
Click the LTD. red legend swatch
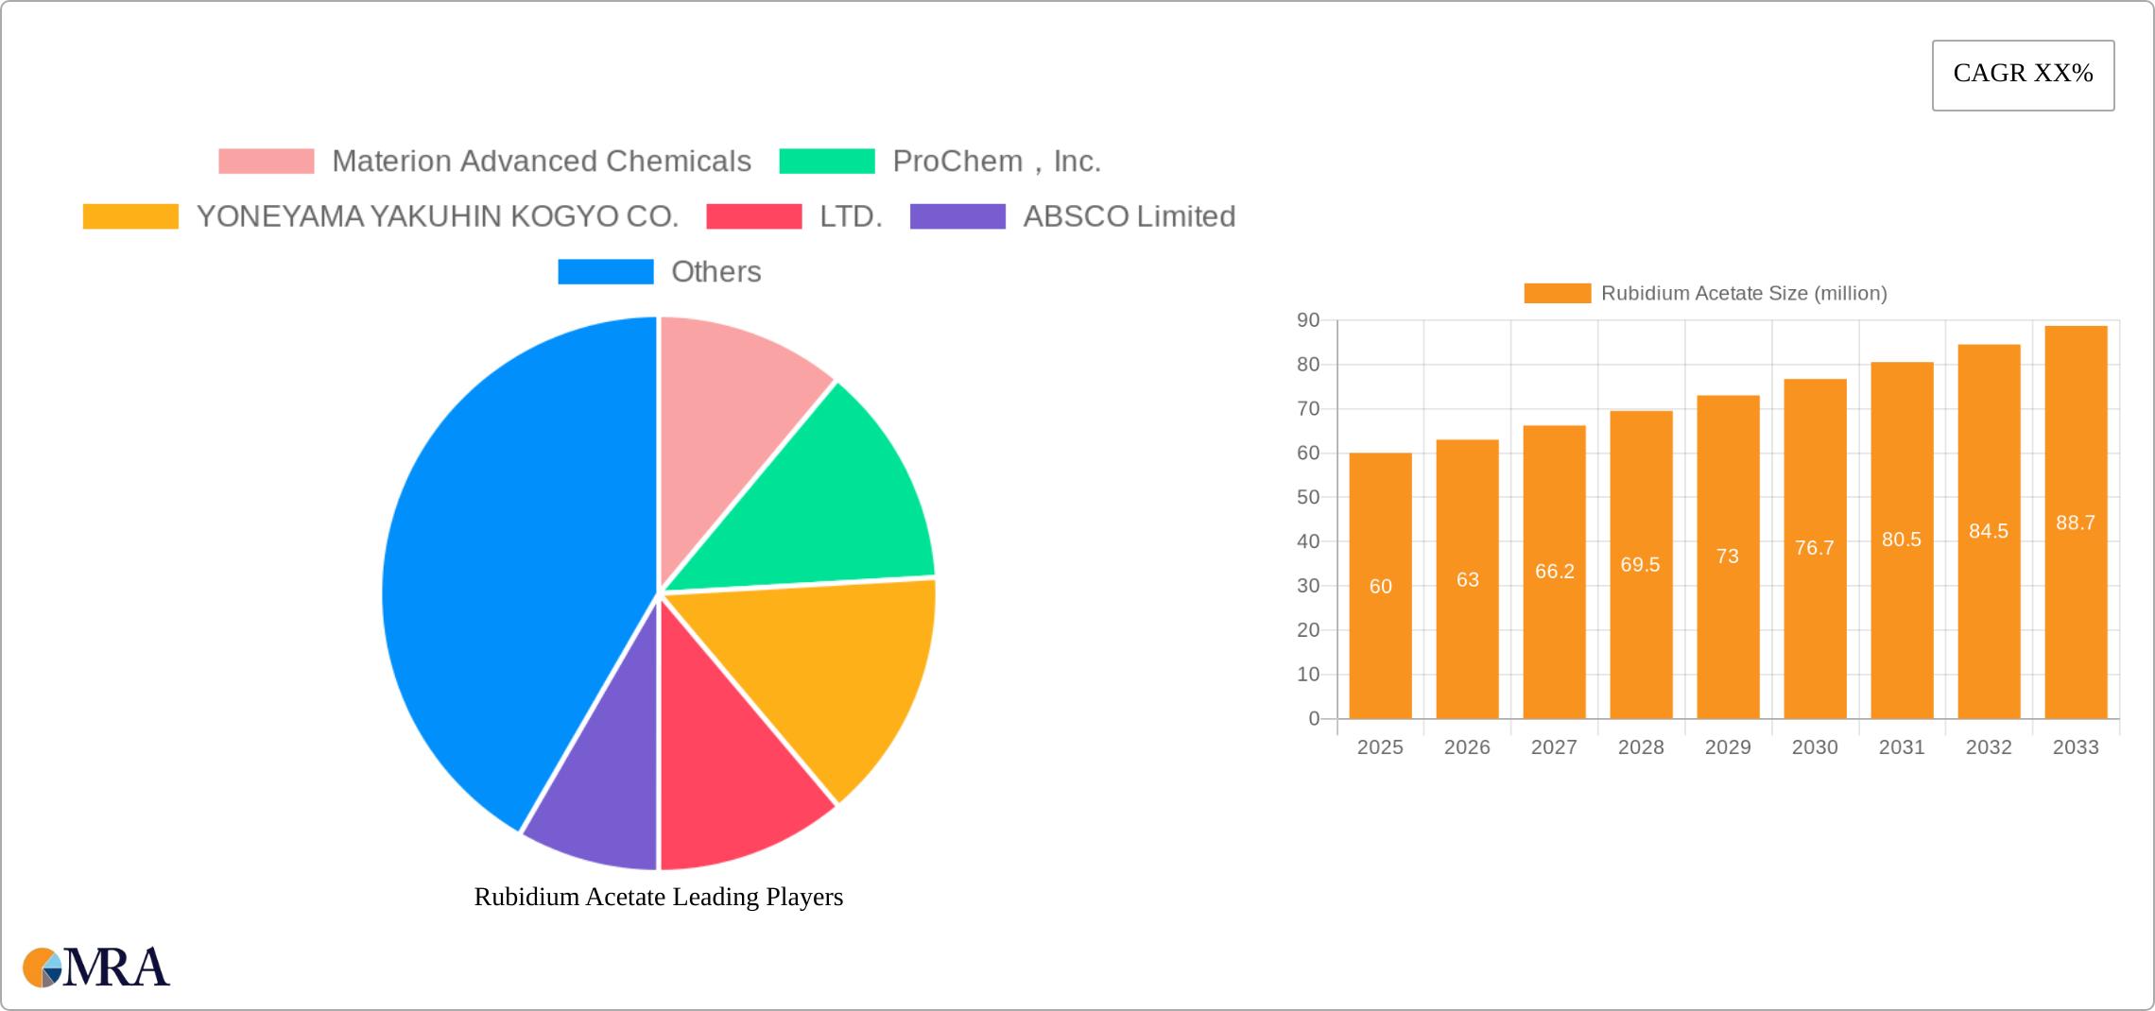coord(754,216)
